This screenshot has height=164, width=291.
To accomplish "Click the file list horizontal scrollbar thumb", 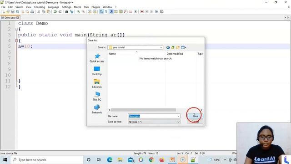I will pyautogui.click(x=144, y=110).
